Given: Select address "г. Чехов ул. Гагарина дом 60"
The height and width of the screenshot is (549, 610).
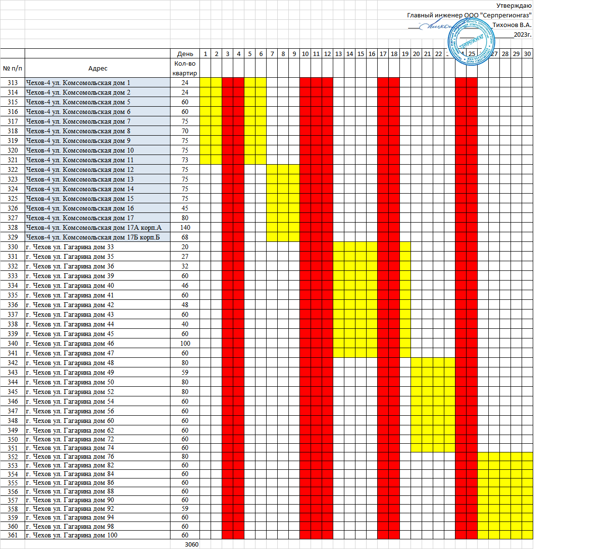Looking at the screenshot, I should coord(98,421).
